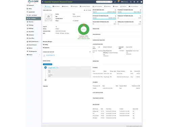Open Front Office in sidebar
This screenshot has width=169, height=127.
tap(33, 38)
